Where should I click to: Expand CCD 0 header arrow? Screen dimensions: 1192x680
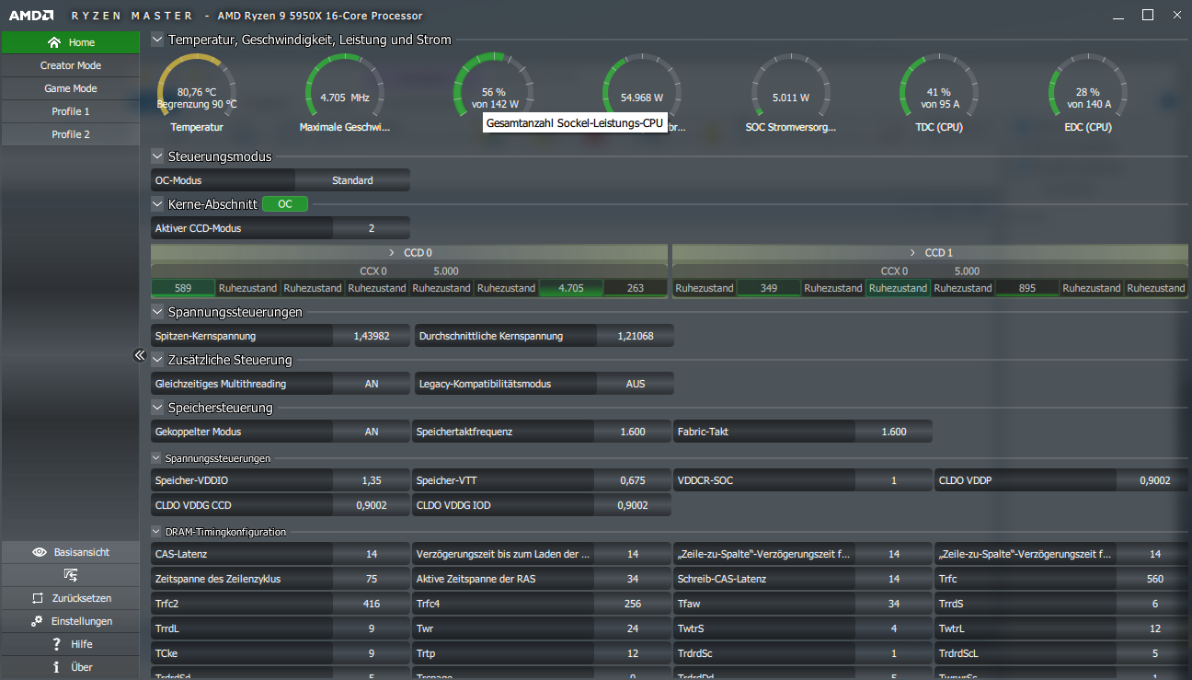click(x=393, y=252)
